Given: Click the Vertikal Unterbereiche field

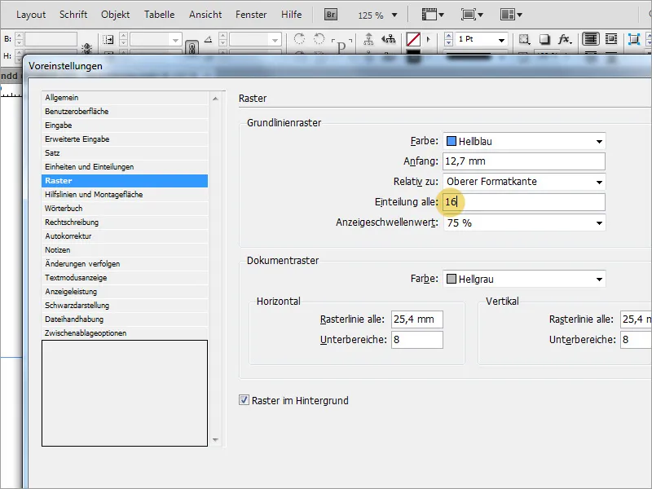Looking at the screenshot, I should (637, 340).
